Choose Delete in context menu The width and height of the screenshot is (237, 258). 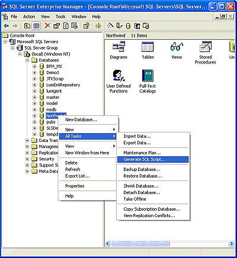88,163
